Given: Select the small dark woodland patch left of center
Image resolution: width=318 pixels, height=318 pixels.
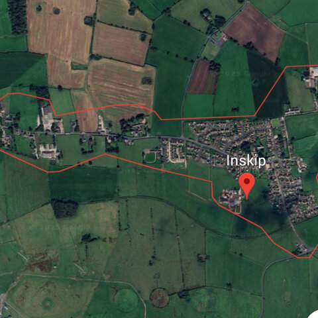Looking at the screenshot, I should pyautogui.click(x=64, y=208).
